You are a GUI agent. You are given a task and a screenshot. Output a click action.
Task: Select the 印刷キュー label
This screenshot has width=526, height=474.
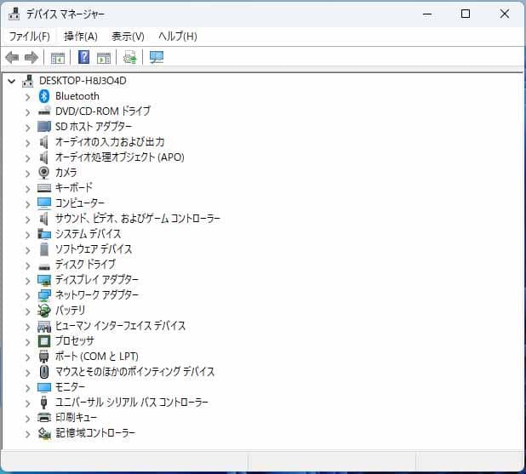76,418
